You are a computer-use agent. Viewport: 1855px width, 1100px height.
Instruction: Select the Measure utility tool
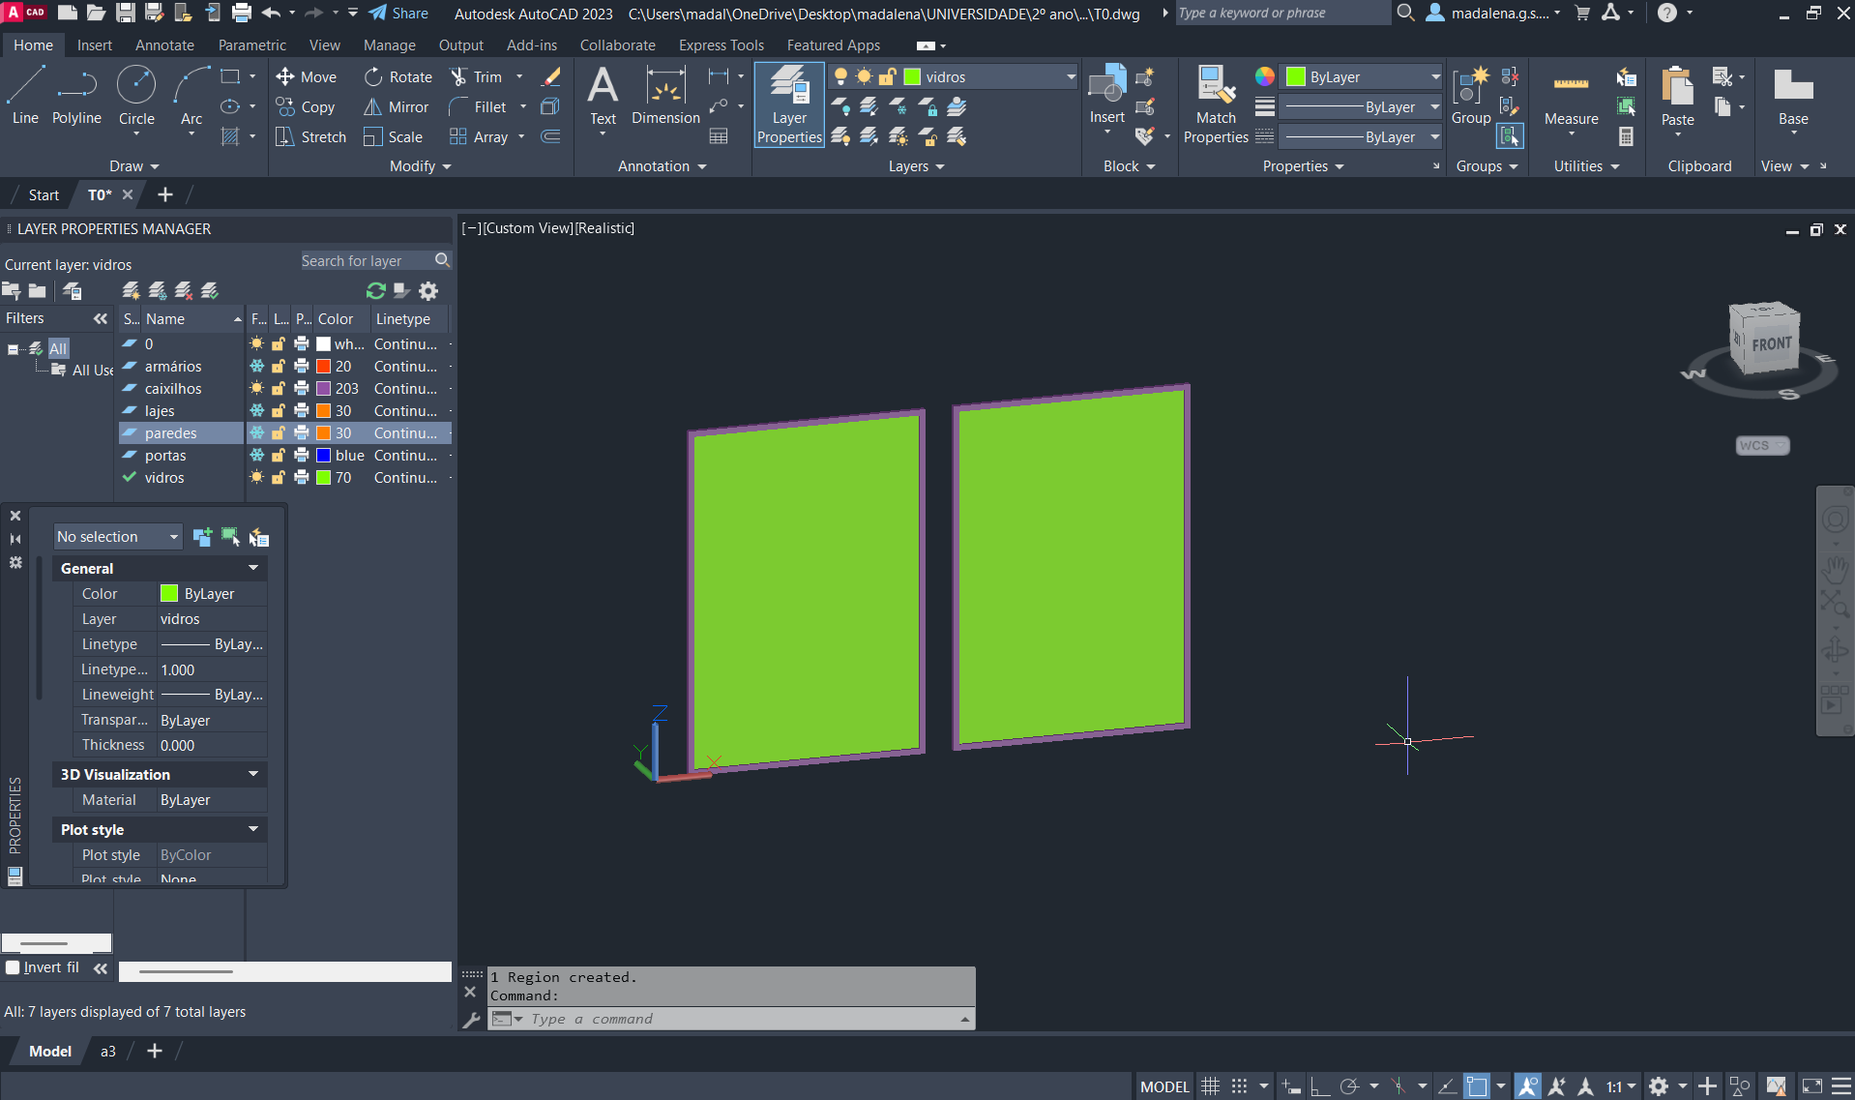click(x=1571, y=98)
